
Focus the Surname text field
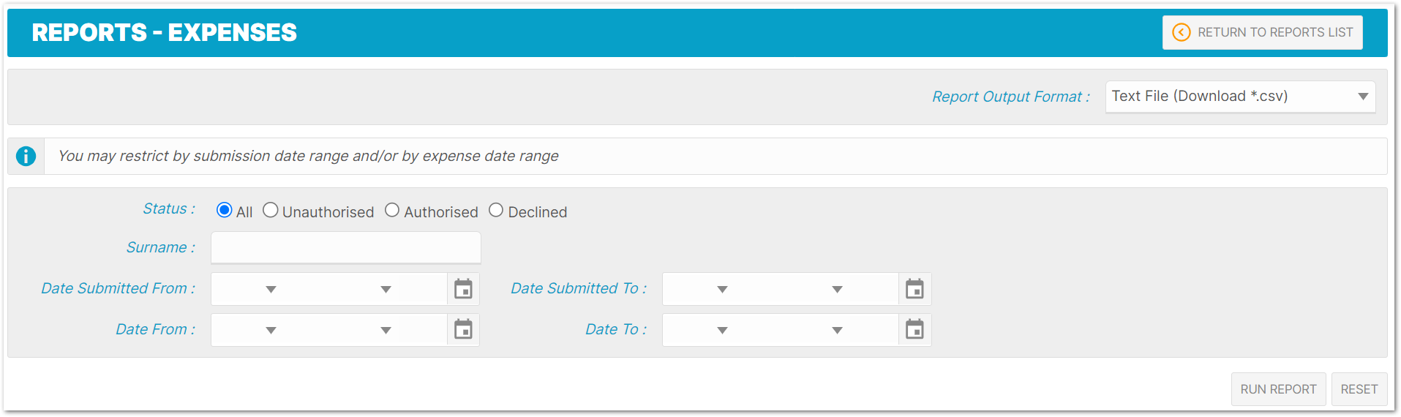(346, 248)
